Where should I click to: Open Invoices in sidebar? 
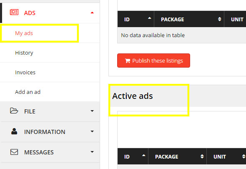25,73
